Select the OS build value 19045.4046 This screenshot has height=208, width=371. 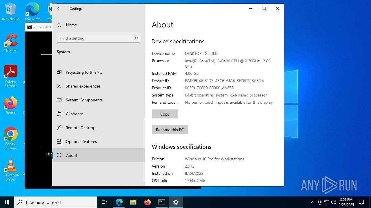point(195,181)
